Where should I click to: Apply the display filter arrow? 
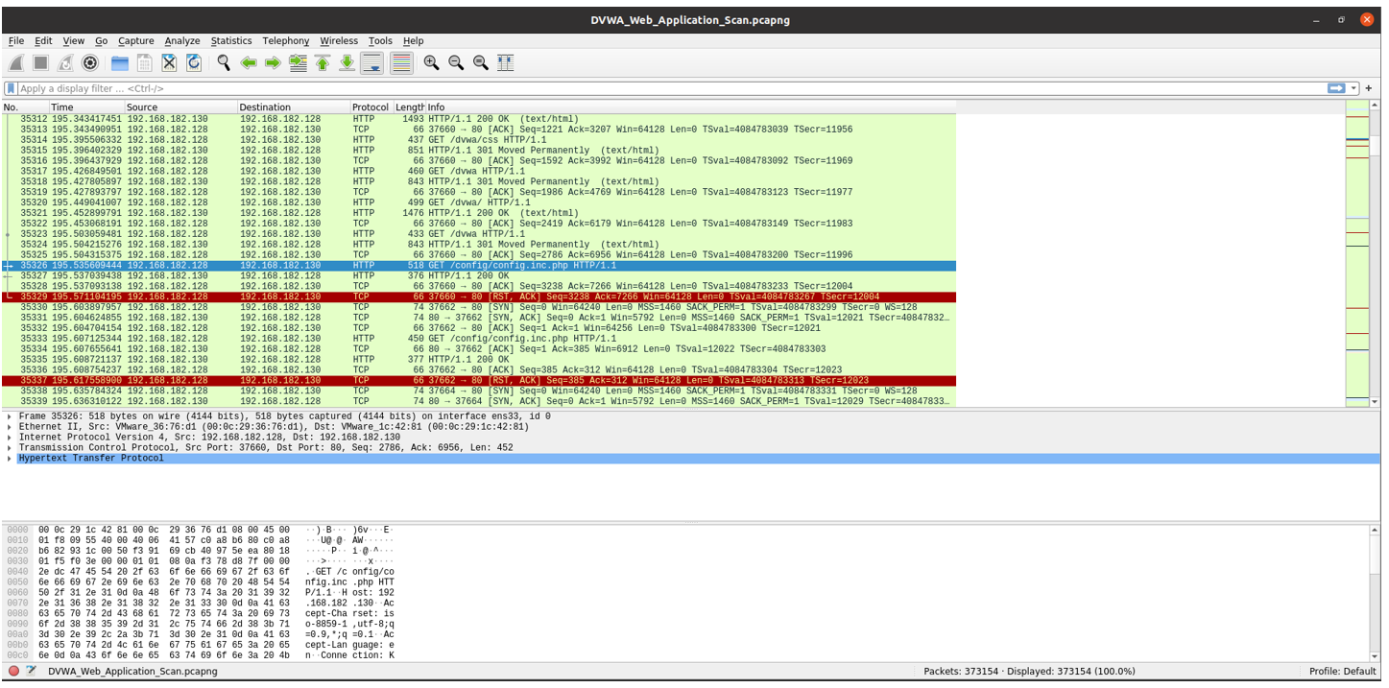click(1336, 88)
